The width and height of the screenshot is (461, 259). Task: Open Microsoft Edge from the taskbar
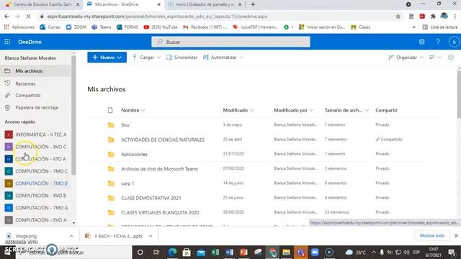(x=172, y=253)
